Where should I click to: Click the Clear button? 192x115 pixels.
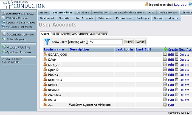pos(140,42)
